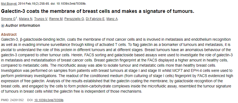Image resolution: width=238 pixels, height=103 pixels.
Task: Expand Author information with the plus icon
Action: point(2,26)
